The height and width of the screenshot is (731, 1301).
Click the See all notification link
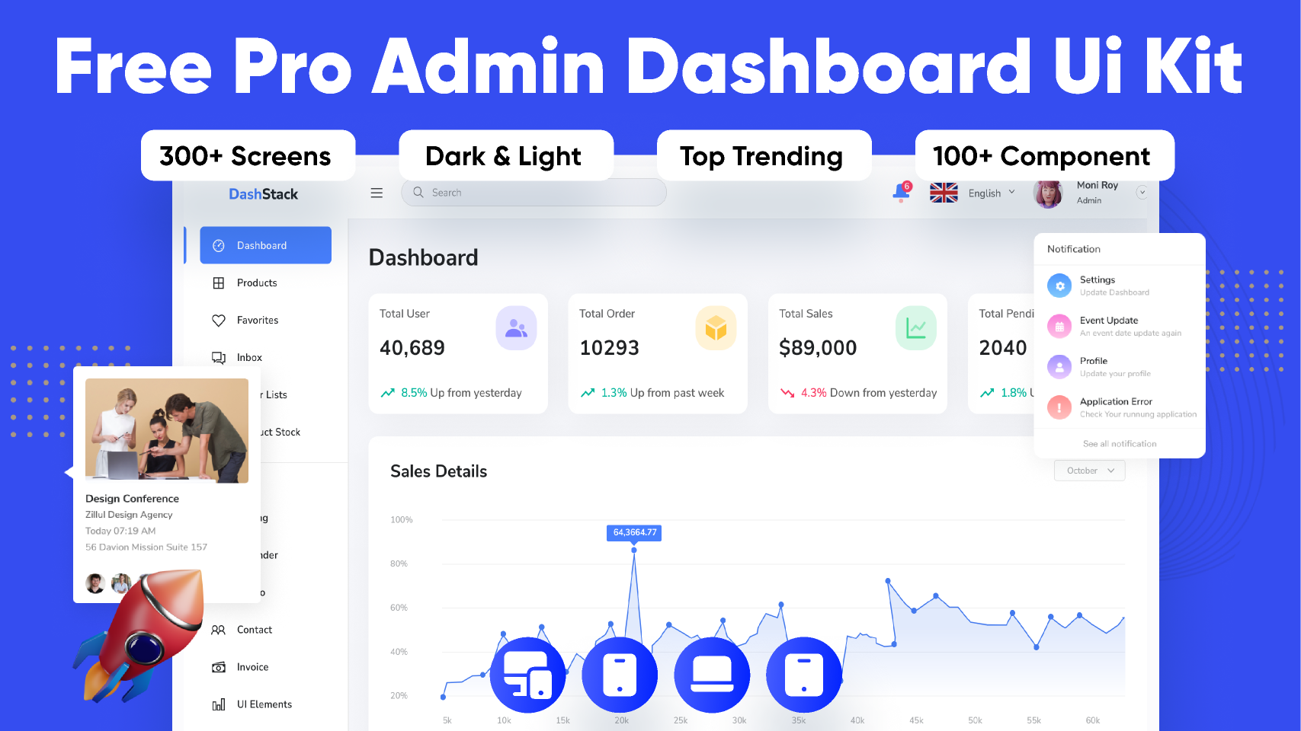[1119, 444]
